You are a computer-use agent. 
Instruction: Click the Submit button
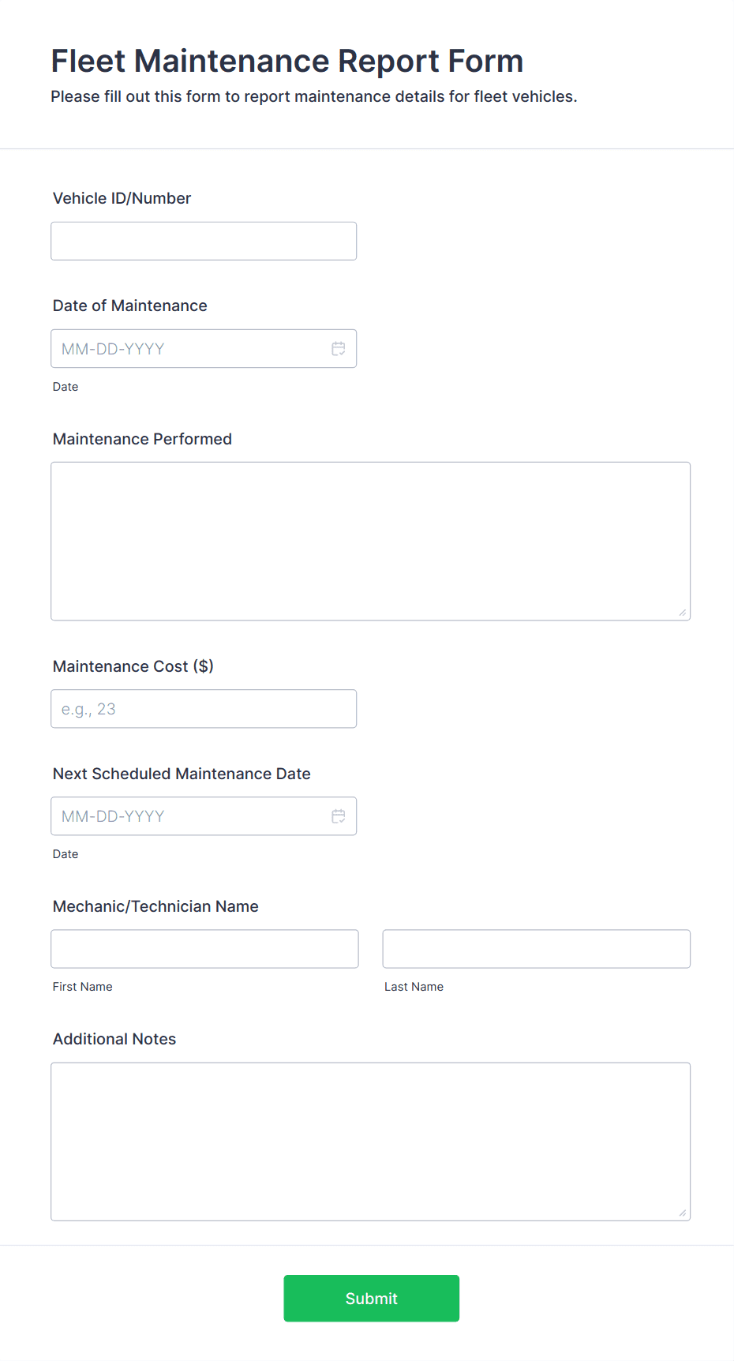[371, 1298]
